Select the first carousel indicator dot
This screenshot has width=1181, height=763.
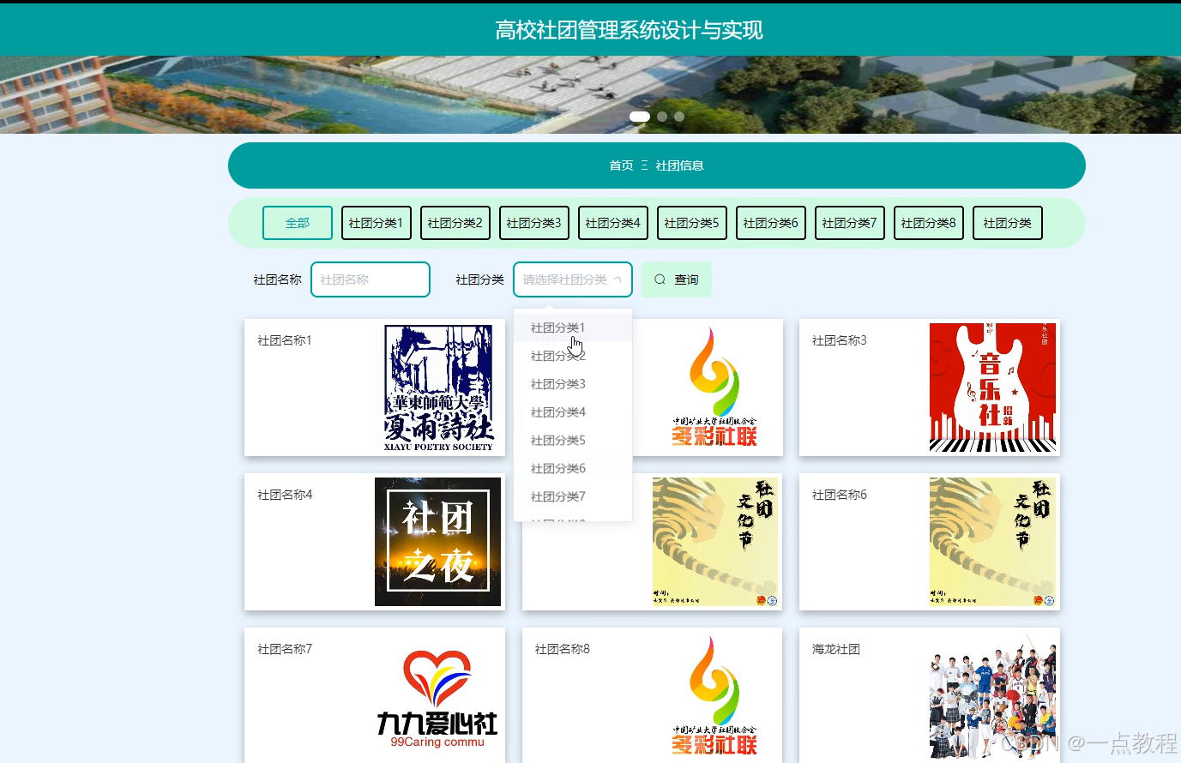coord(639,117)
